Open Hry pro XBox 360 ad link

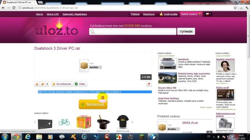[167, 88]
